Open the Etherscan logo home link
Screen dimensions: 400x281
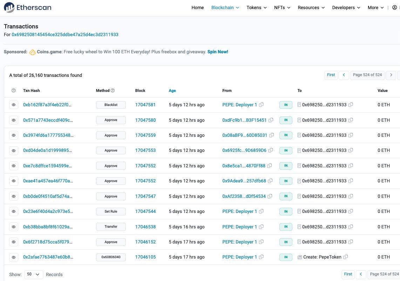tap(28, 7)
